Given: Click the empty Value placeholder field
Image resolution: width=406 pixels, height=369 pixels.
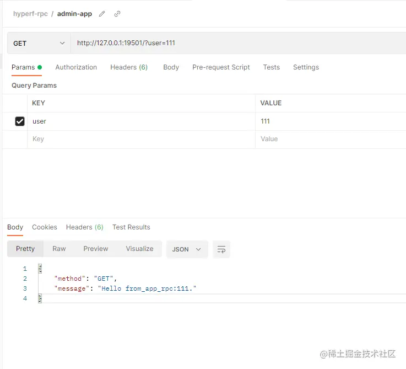Looking at the screenshot, I should pyautogui.click(x=331, y=139).
